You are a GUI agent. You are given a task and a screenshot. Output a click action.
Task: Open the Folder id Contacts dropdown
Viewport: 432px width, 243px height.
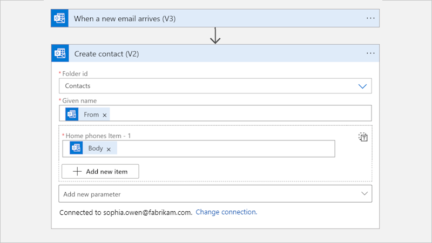pyautogui.click(x=362, y=86)
